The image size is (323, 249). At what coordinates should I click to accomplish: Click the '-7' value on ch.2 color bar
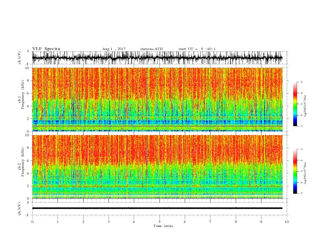(x=301, y=193)
